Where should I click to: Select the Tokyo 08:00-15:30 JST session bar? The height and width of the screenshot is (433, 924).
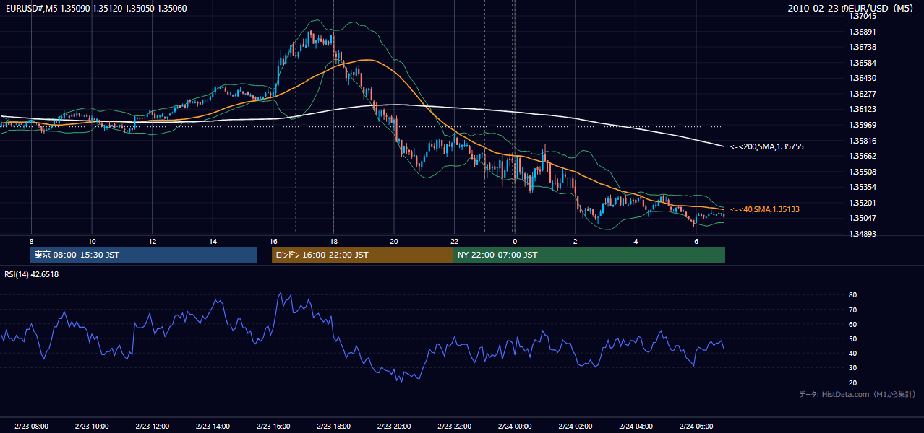tap(143, 255)
